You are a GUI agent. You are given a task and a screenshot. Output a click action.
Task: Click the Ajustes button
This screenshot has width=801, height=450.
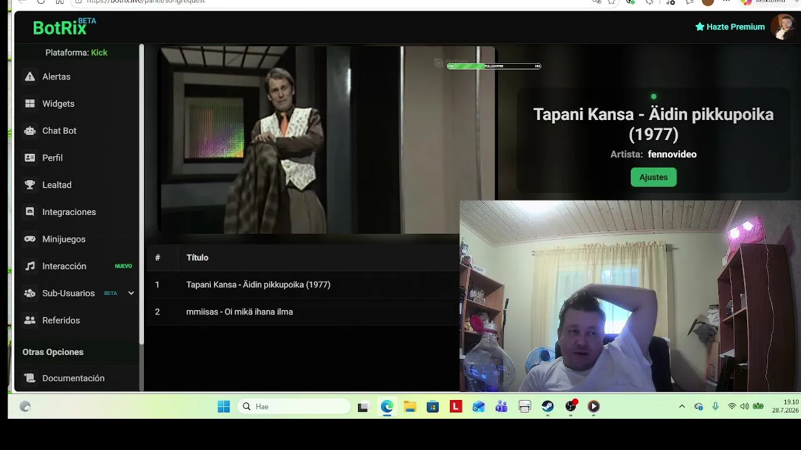pos(653,177)
